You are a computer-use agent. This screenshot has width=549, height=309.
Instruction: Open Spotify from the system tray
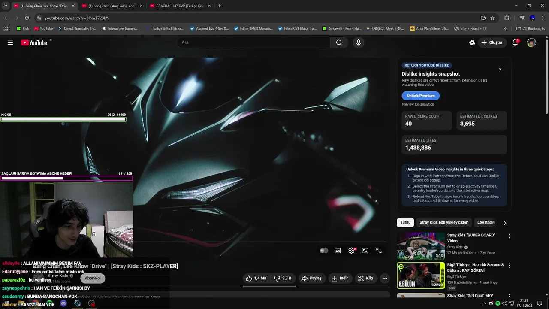(498, 303)
